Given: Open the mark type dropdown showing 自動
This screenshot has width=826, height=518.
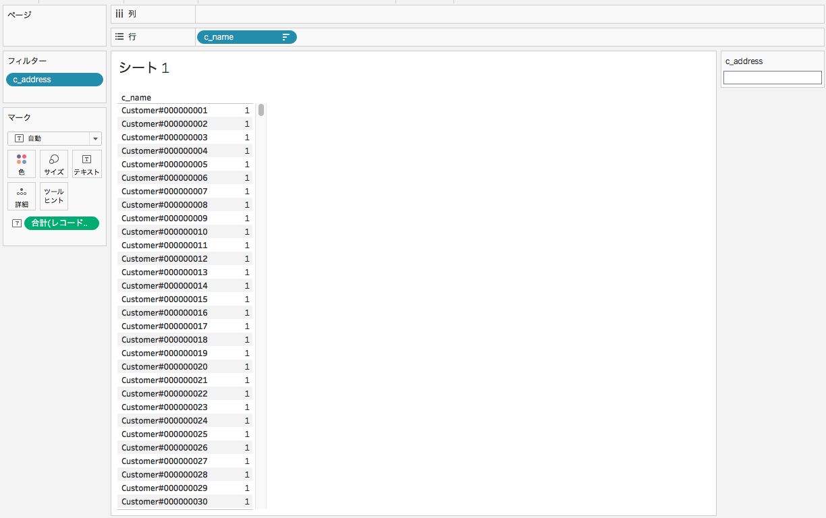Looking at the screenshot, I should pos(95,138).
